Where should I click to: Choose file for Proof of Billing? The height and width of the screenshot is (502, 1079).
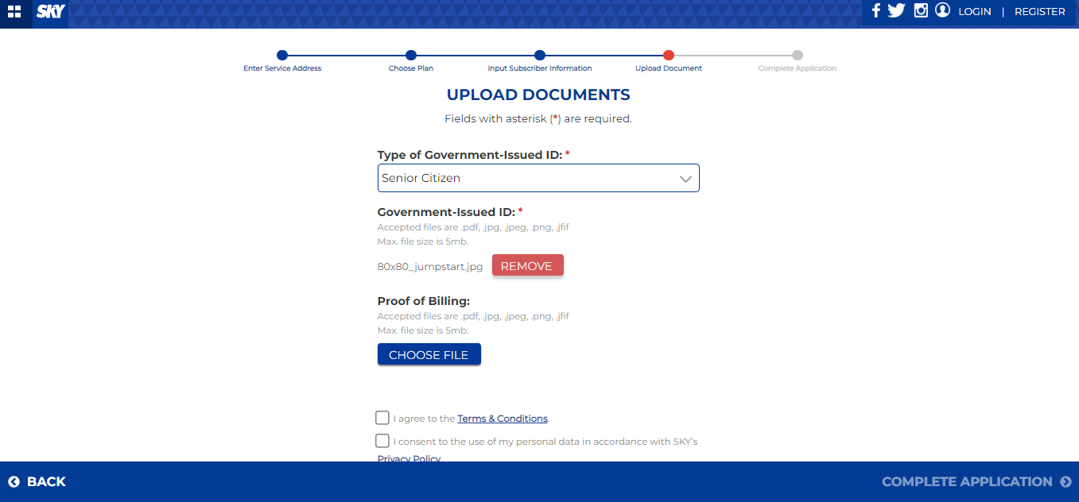[429, 355]
